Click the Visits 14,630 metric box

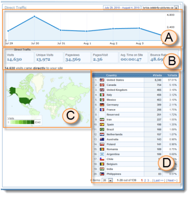[x=20, y=57]
